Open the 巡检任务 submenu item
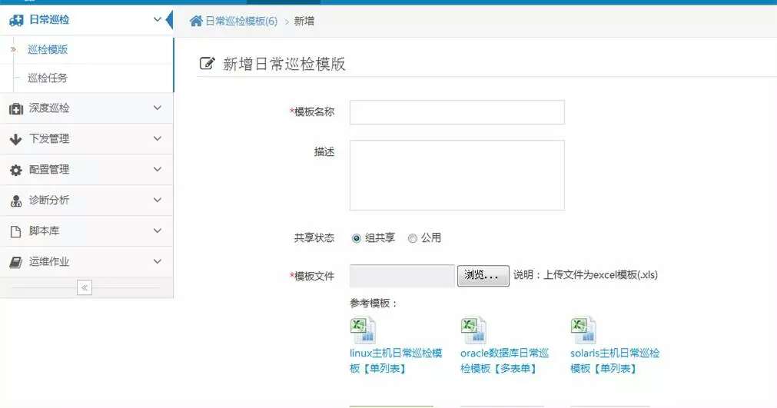Image resolution: width=777 pixels, height=408 pixels. tap(48, 78)
